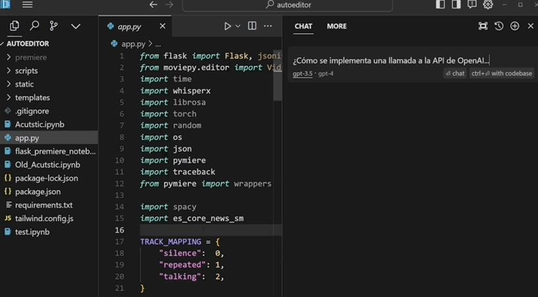Image resolution: width=538 pixels, height=297 pixels.
Task: Open the Explorer files view icon
Action: click(14, 26)
